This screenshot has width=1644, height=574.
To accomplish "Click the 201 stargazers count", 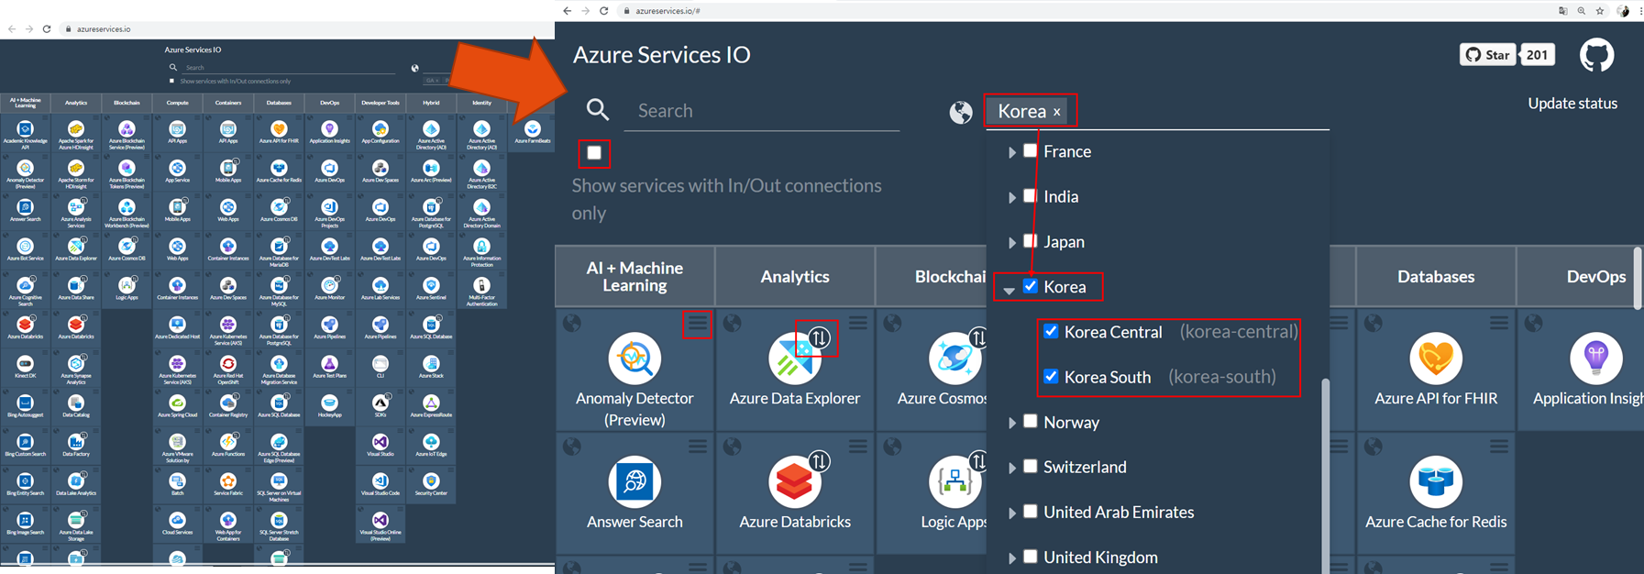I will (1538, 55).
